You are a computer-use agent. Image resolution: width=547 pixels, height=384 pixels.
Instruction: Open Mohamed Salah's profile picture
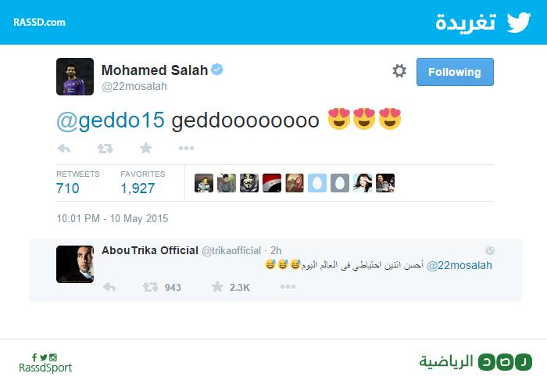(75, 77)
